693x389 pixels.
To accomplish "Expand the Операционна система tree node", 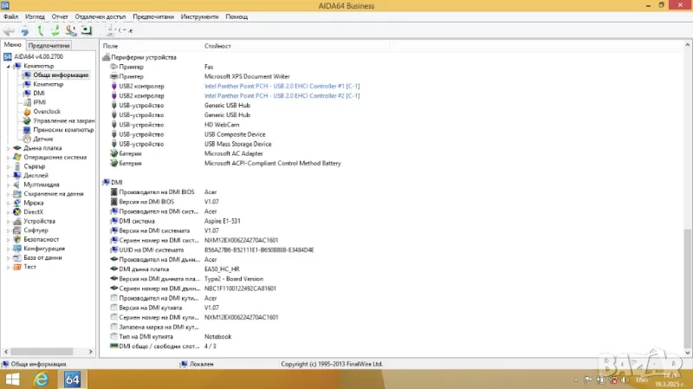I will click(9, 158).
